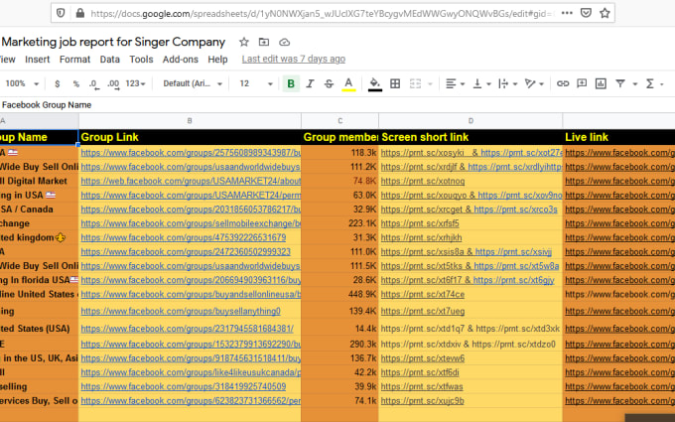This screenshot has height=422, width=675.
Task: Click the move to folder icon
Action: [264, 42]
